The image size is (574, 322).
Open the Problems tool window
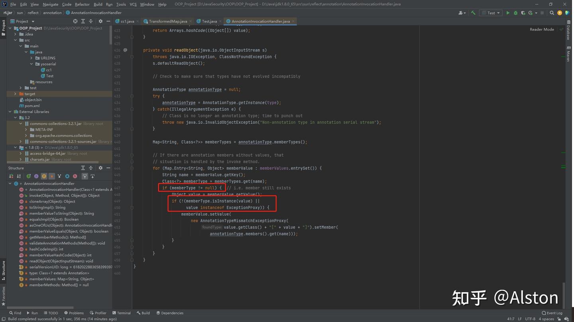(x=74, y=313)
